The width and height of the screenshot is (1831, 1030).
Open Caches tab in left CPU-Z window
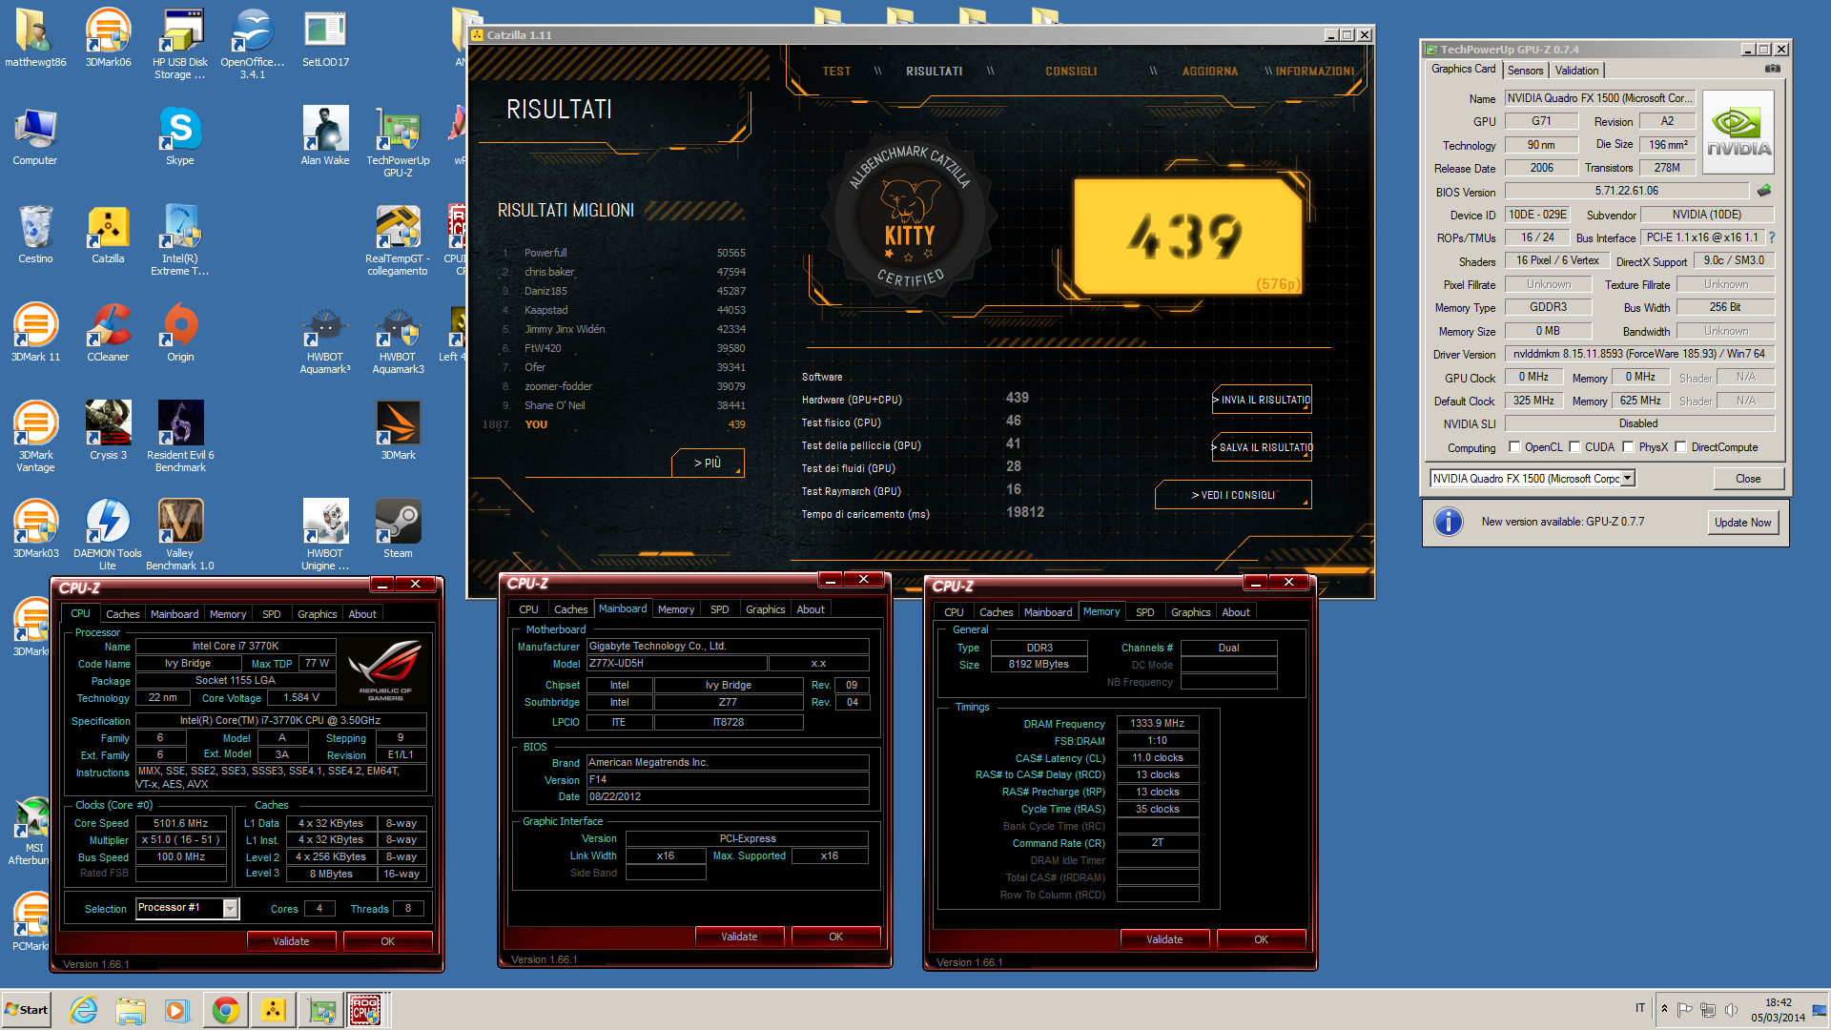pyautogui.click(x=122, y=614)
